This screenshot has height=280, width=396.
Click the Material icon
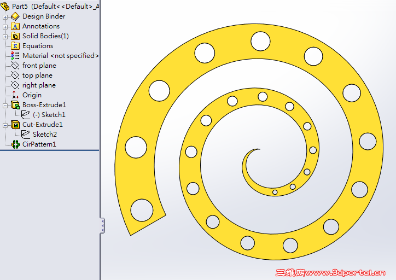coord(15,56)
